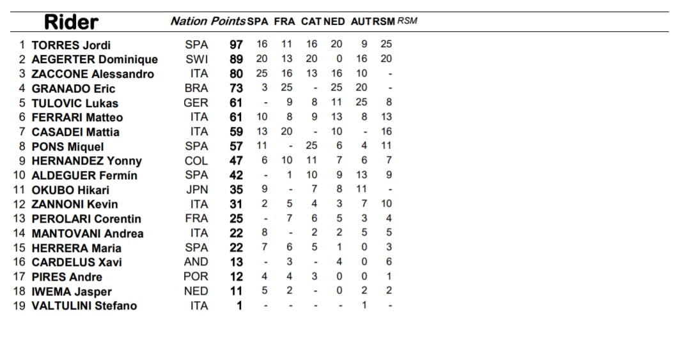677x340 pixels.
Task: Pick the FERRARI Matteo row name
Action: pyautogui.click(x=77, y=117)
